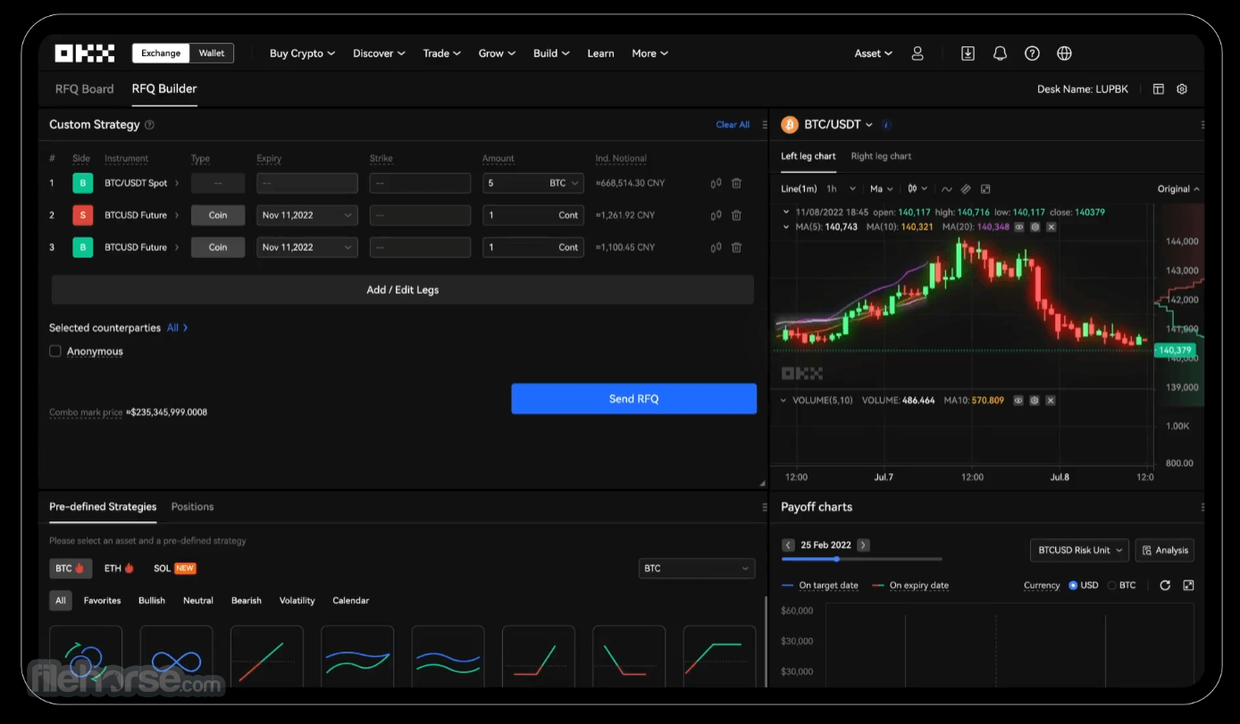
Task: Remove the VOLUME indicator
Action: (1050, 401)
